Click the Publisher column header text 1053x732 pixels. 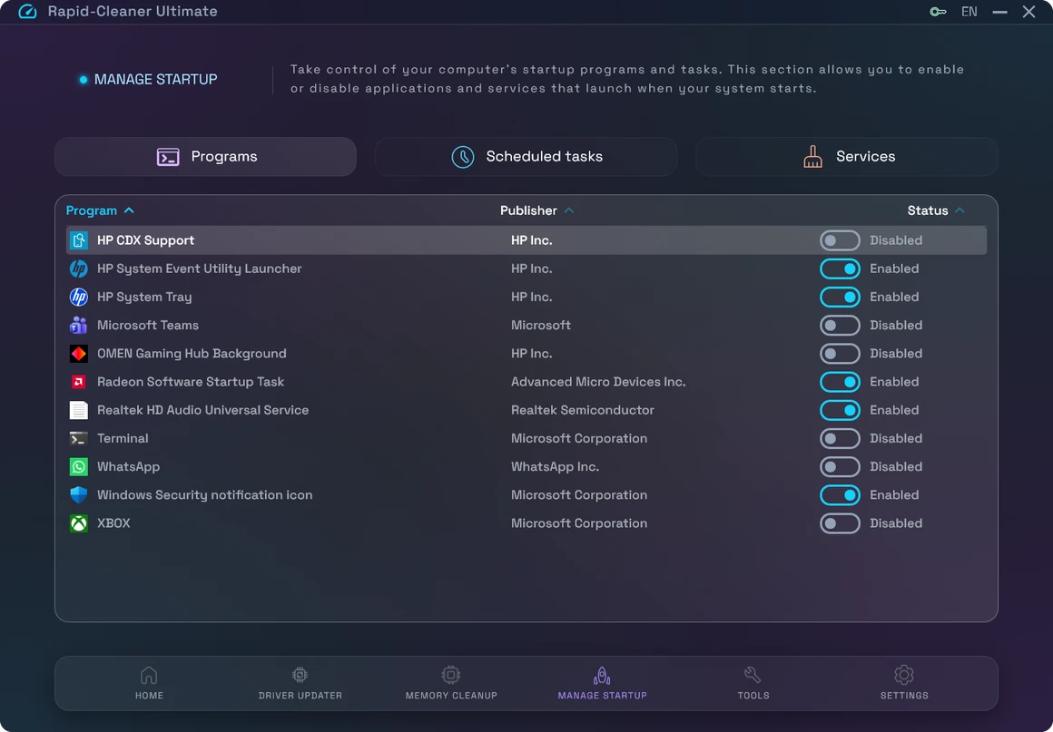point(528,210)
